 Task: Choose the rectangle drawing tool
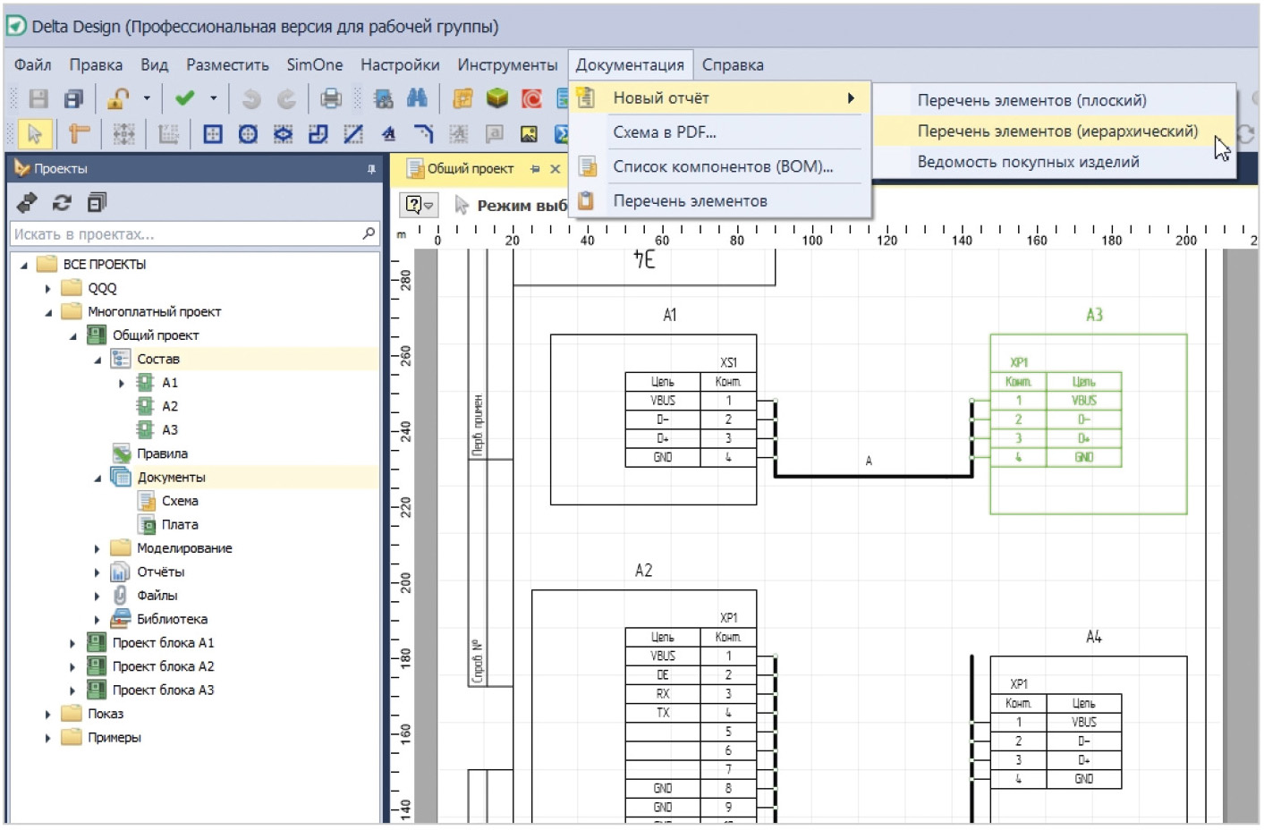coord(213,134)
